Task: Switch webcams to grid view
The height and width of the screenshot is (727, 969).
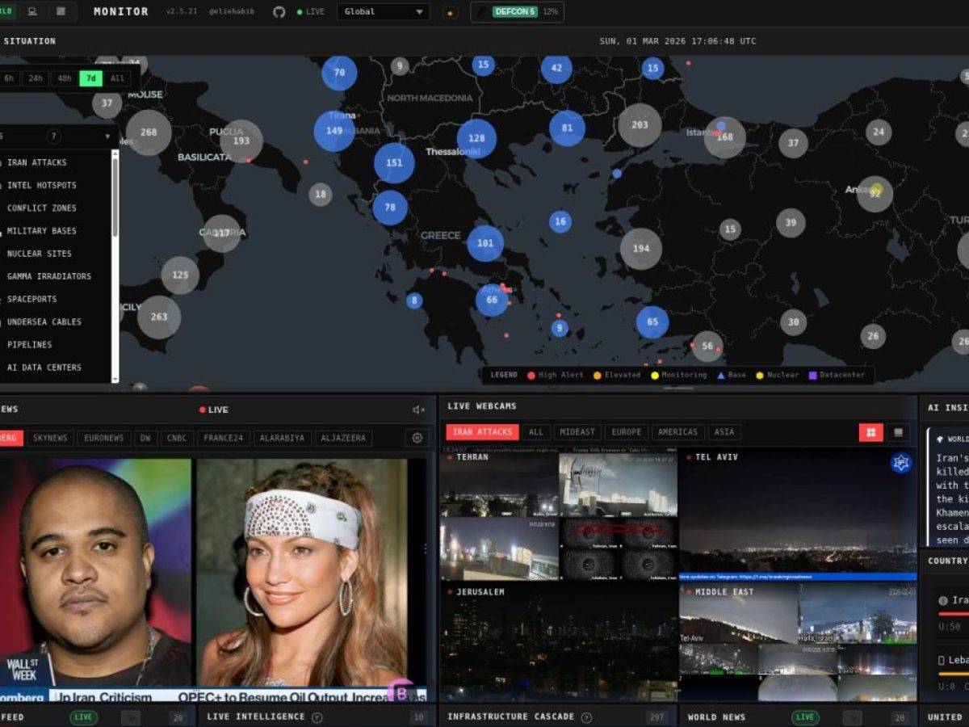Action: [870, 432]
